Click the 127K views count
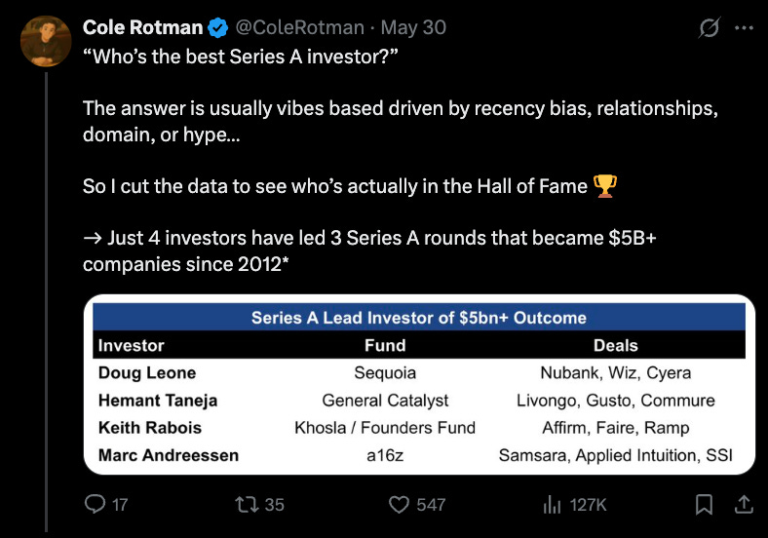Screen dimensions: 768x538 pos(588,505)
